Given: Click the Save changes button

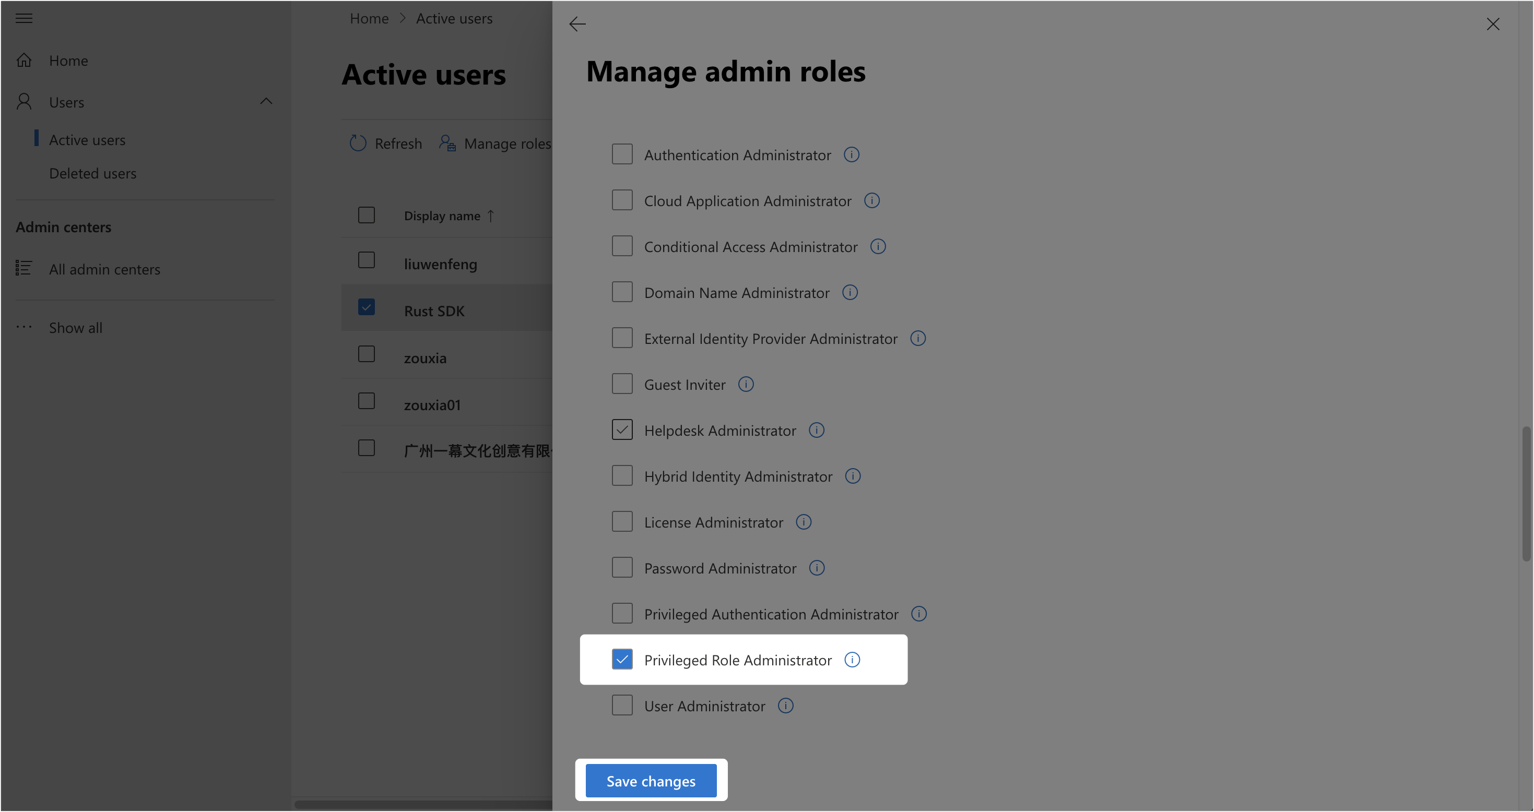Looking at the screenshot, I should pos(650,781).
